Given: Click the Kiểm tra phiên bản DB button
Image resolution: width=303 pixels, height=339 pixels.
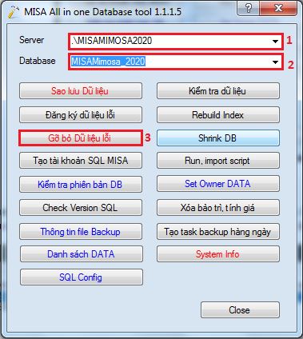Looking at the screenshot, I should pos(81,184).
